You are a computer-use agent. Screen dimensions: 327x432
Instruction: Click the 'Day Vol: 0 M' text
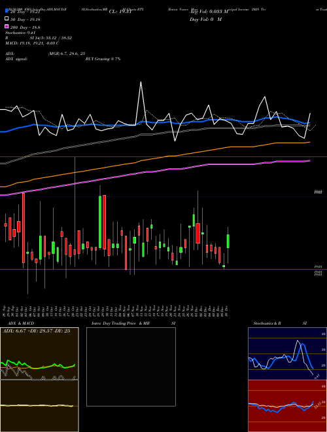[205, 19]
